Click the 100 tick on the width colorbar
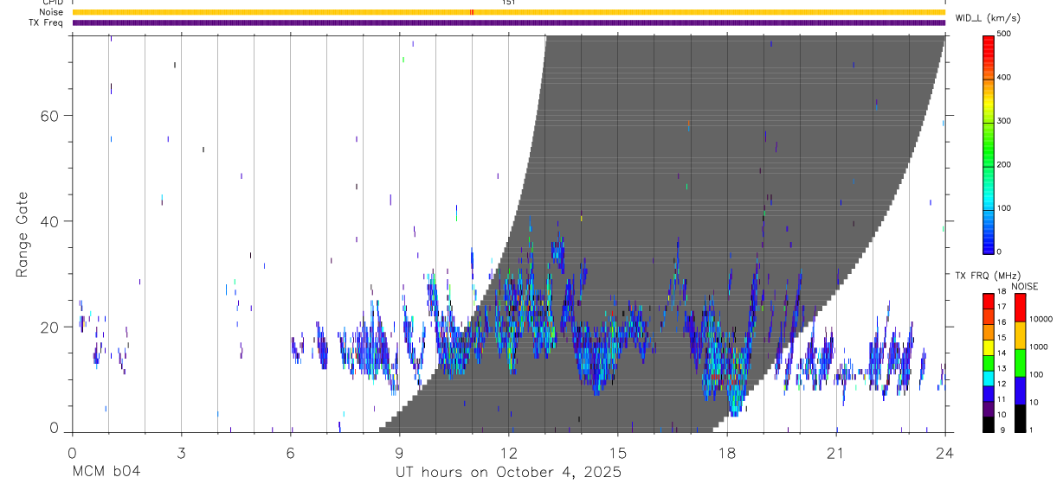This screenshot has width=1063, height=490. 1005,208
